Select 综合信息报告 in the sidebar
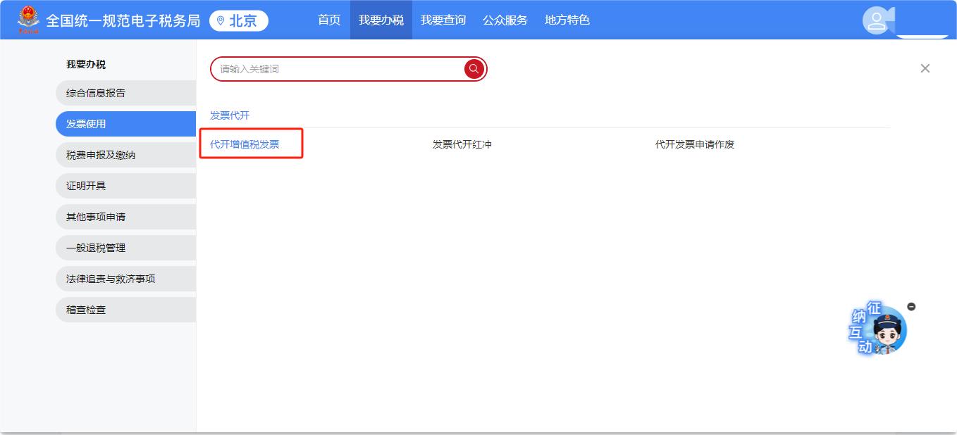The image size is (957, 435). click(x=96, y=93)
